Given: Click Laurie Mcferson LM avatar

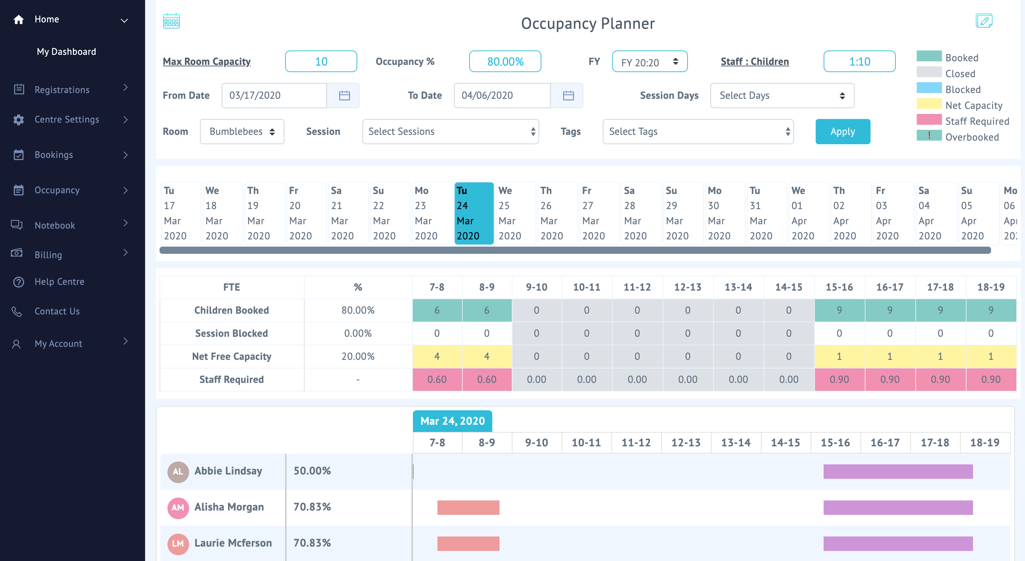Looking at the screenshot, I should [x=178, y=544].
